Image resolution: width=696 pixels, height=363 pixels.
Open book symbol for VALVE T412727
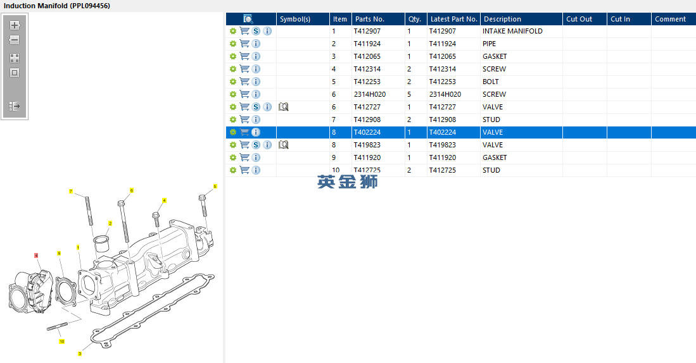[x=284, y=107]
